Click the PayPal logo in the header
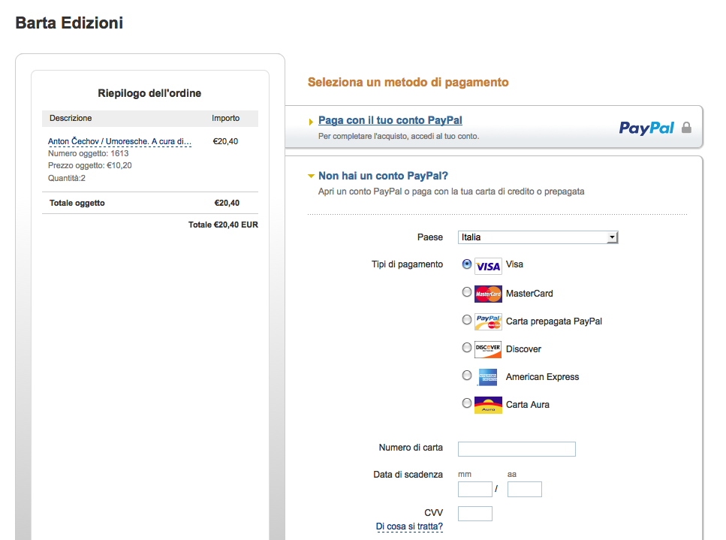This screenshot has height=540, width=726. tap(646, 128)
